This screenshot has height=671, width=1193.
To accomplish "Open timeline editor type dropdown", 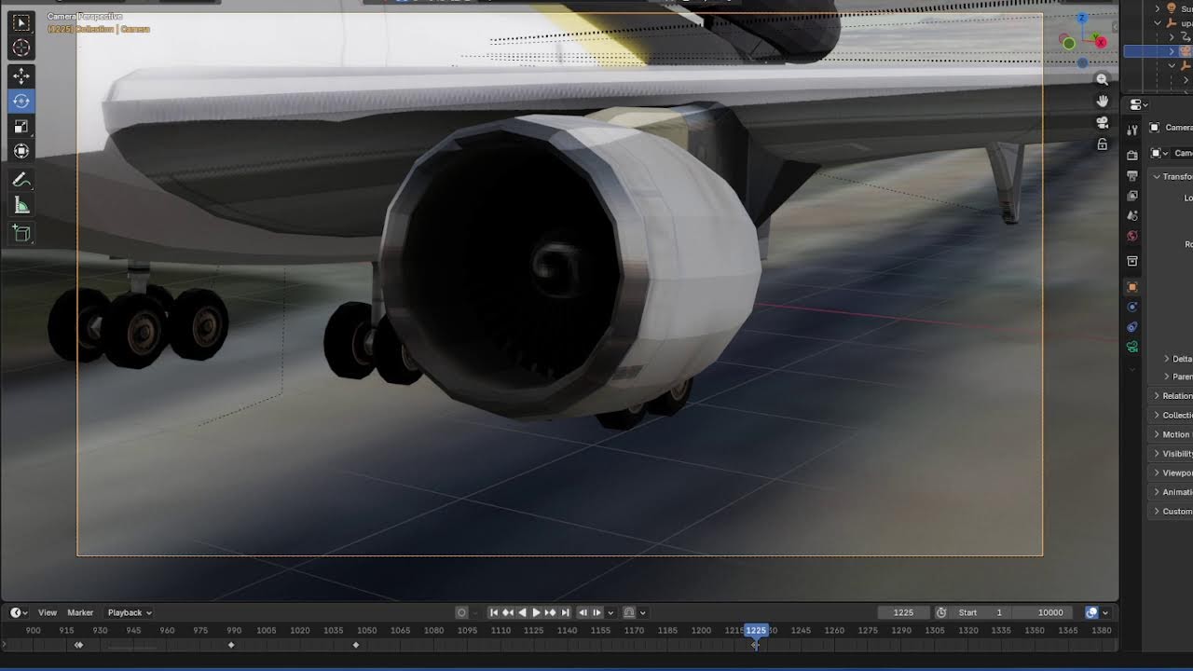I will coord(19,612).
